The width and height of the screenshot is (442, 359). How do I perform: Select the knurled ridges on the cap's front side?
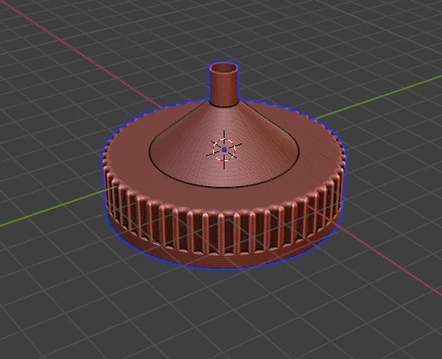click(223, 231)
